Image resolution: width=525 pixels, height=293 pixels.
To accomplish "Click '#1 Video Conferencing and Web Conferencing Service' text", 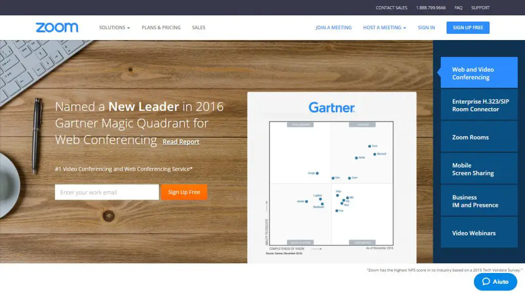I will pyautogui.click(x=124, y=169).
